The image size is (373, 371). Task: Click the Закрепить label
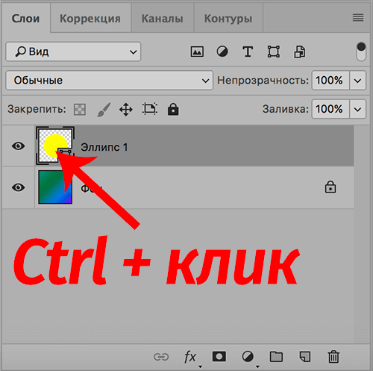pos(37,109)
